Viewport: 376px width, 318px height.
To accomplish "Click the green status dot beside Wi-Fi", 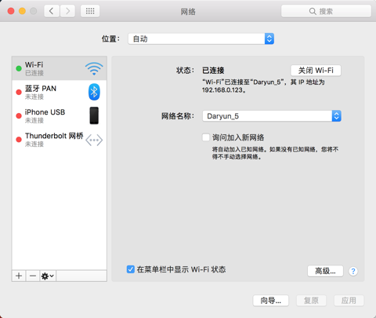I will (x=19, y=68).
